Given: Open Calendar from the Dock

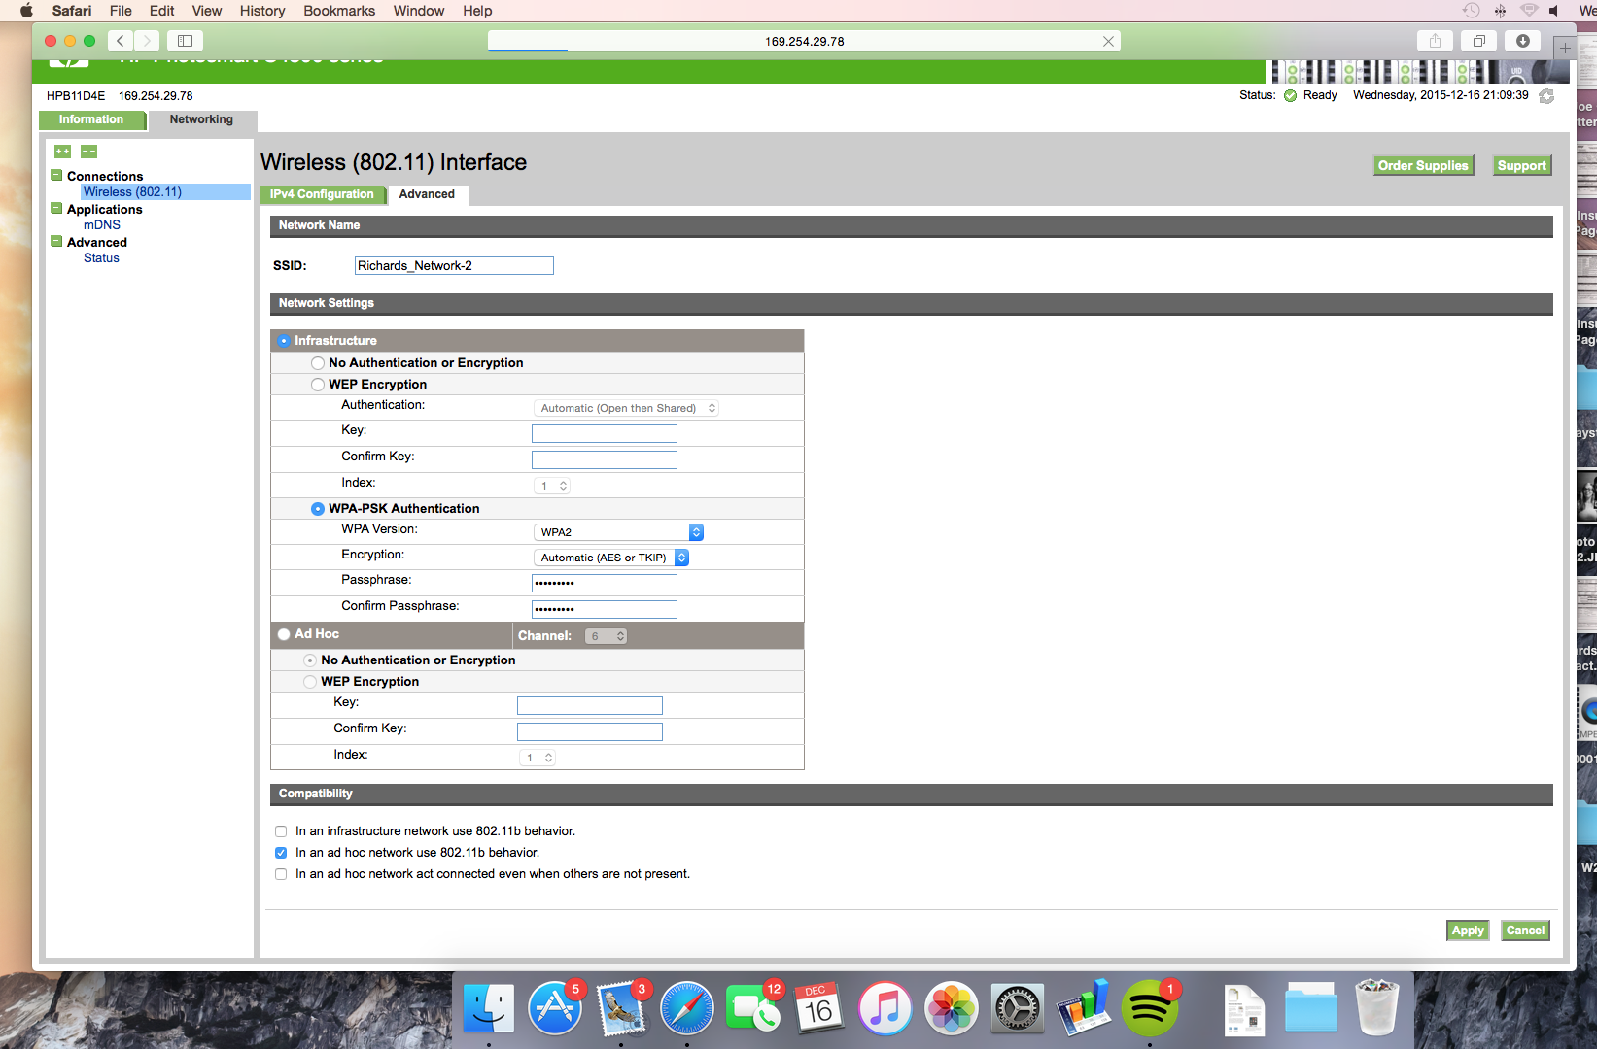Looking at the screenshot, I should point(819,1008).
